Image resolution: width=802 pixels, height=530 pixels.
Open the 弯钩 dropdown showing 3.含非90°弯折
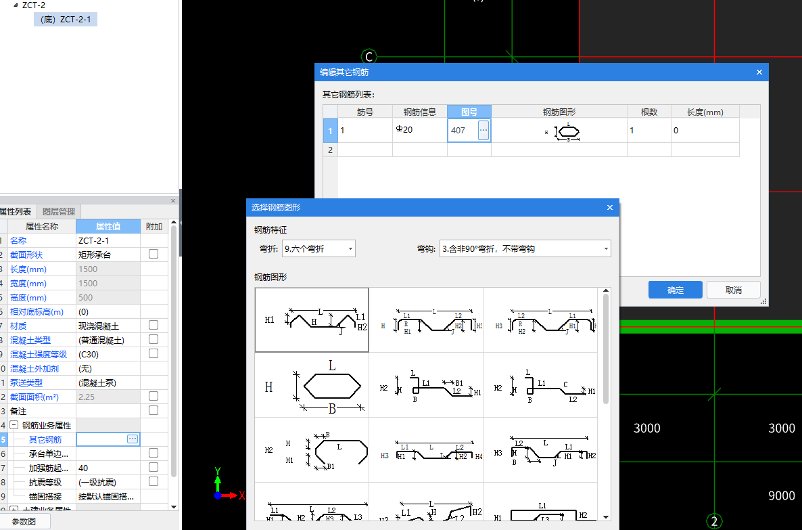pos(525,249)
